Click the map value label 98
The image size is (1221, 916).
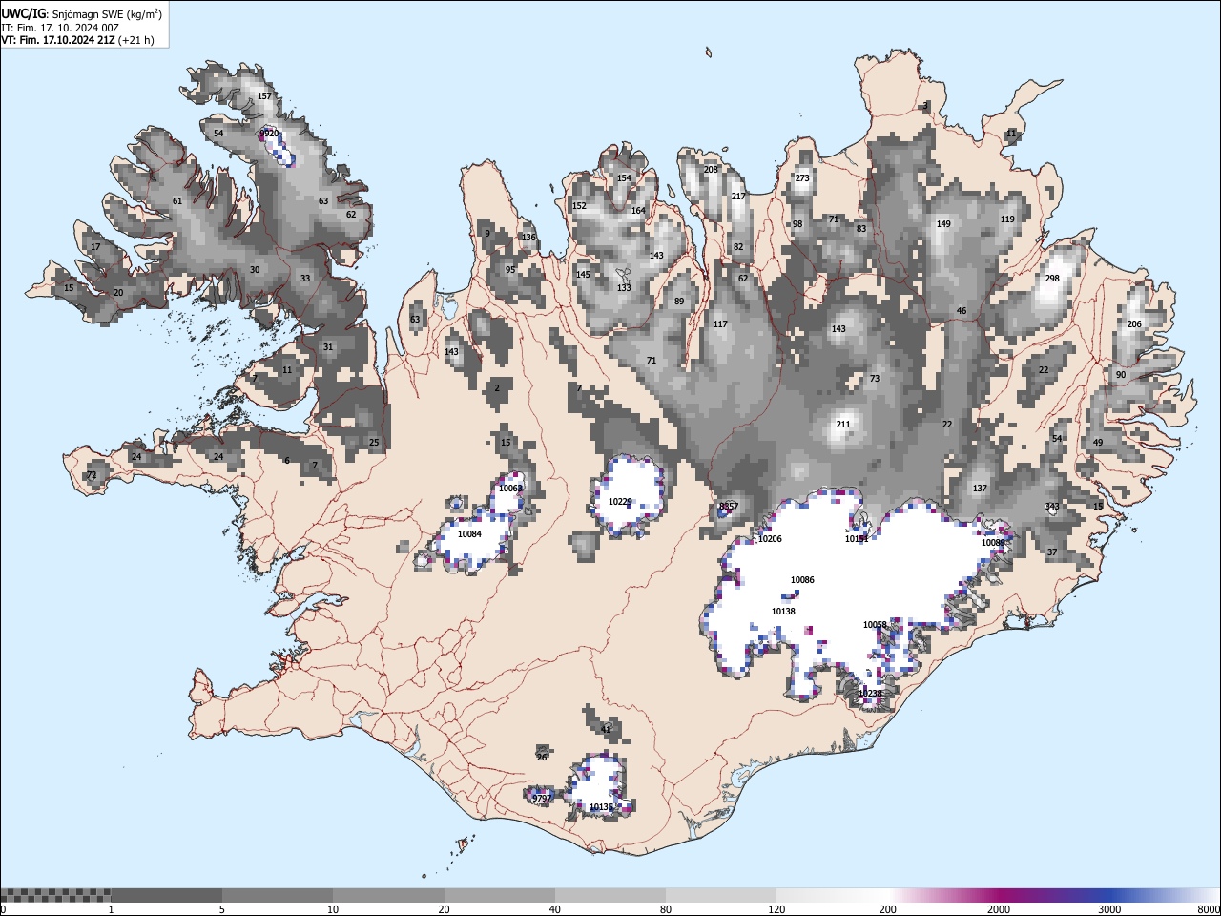[x=797, y=224]
